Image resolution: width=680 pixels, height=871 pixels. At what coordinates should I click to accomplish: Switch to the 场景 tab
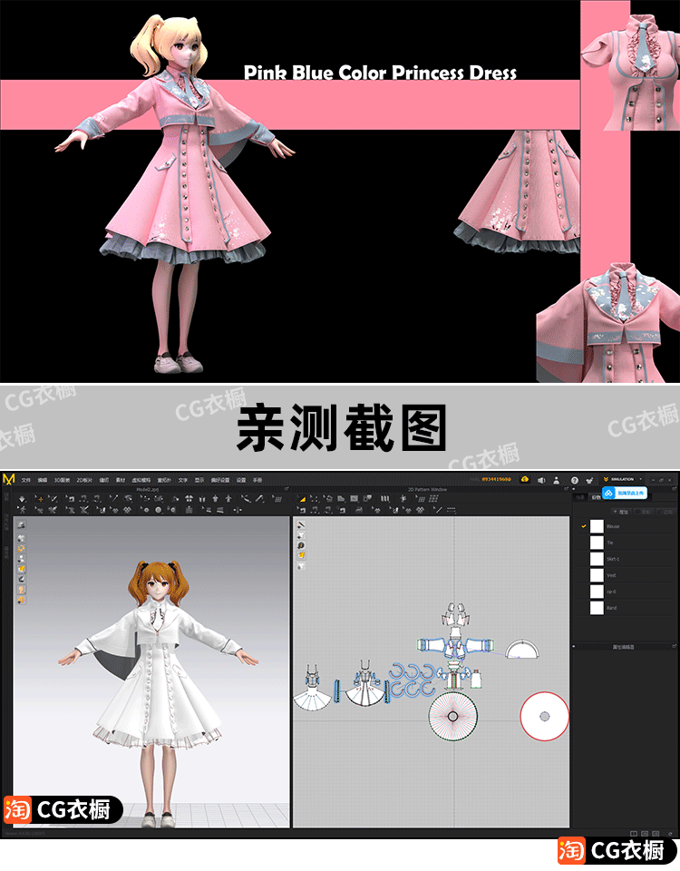tap(580, 498)
